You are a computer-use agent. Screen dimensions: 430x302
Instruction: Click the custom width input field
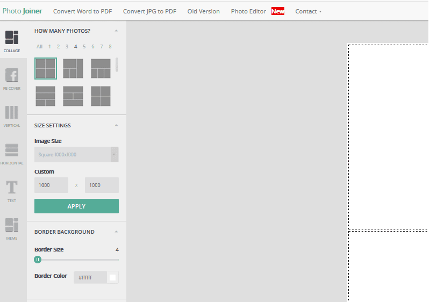point(51,185)
